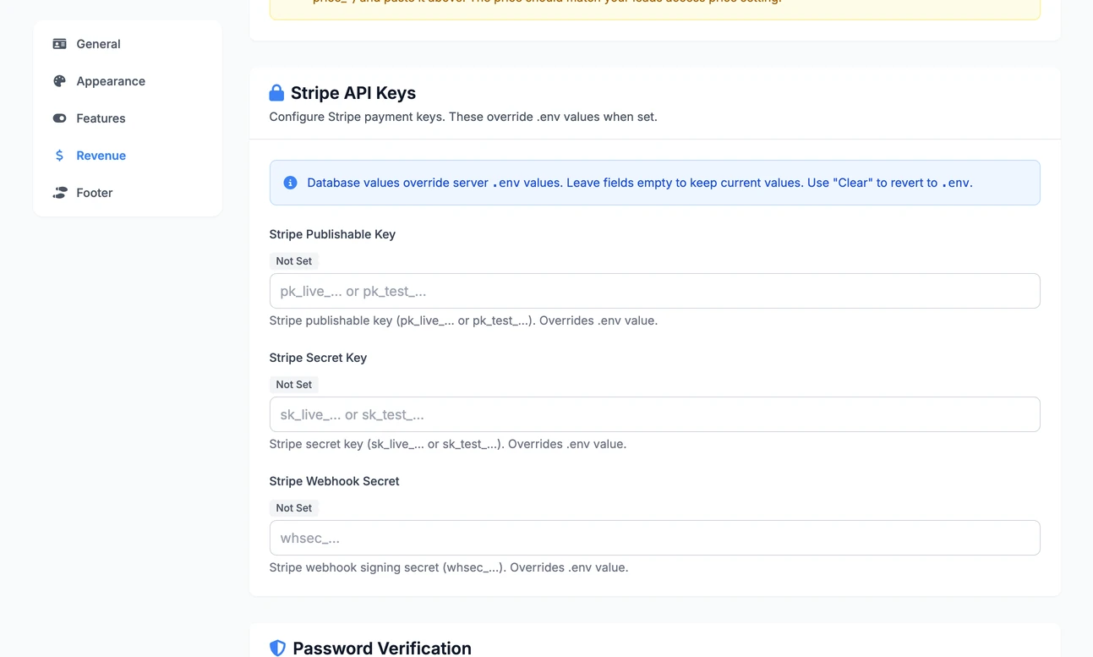Open the General settings section
This screenshot has height=657, width=1093.
click(128, 44)
